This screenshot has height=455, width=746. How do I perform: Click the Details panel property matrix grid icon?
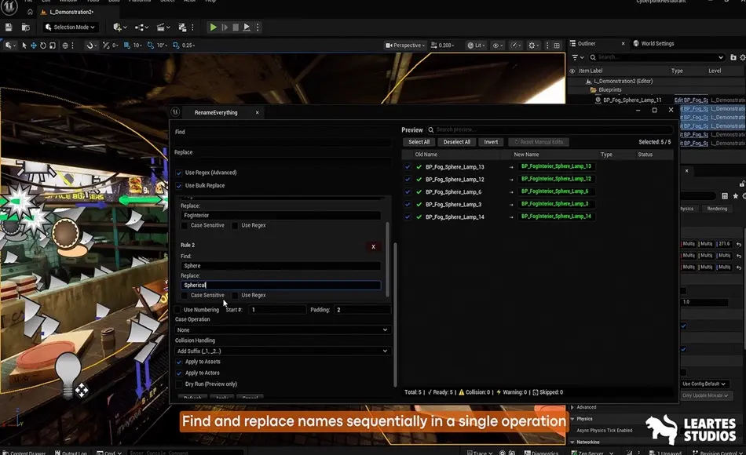tap(725, 196)
